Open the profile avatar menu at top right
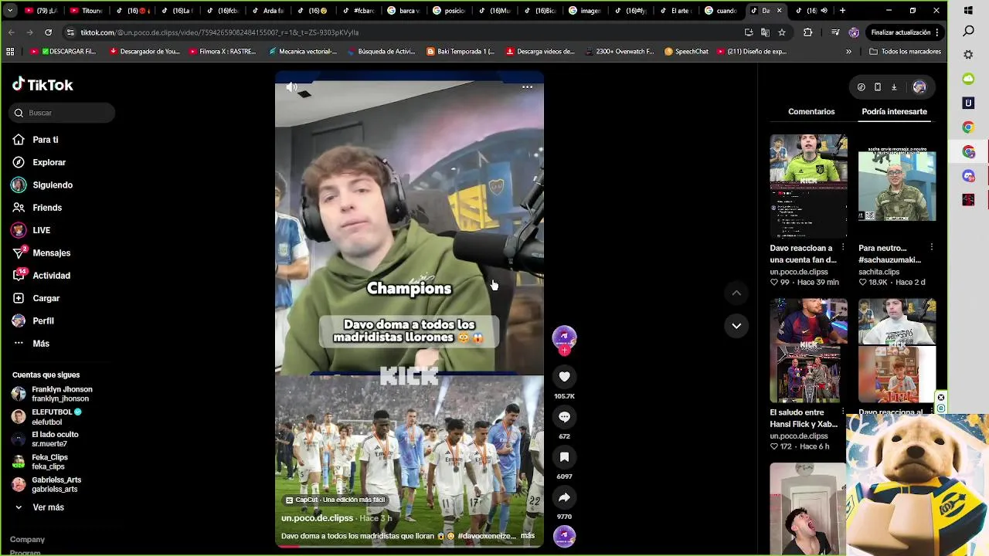989x556 pixels. click(x=919, y=87)
